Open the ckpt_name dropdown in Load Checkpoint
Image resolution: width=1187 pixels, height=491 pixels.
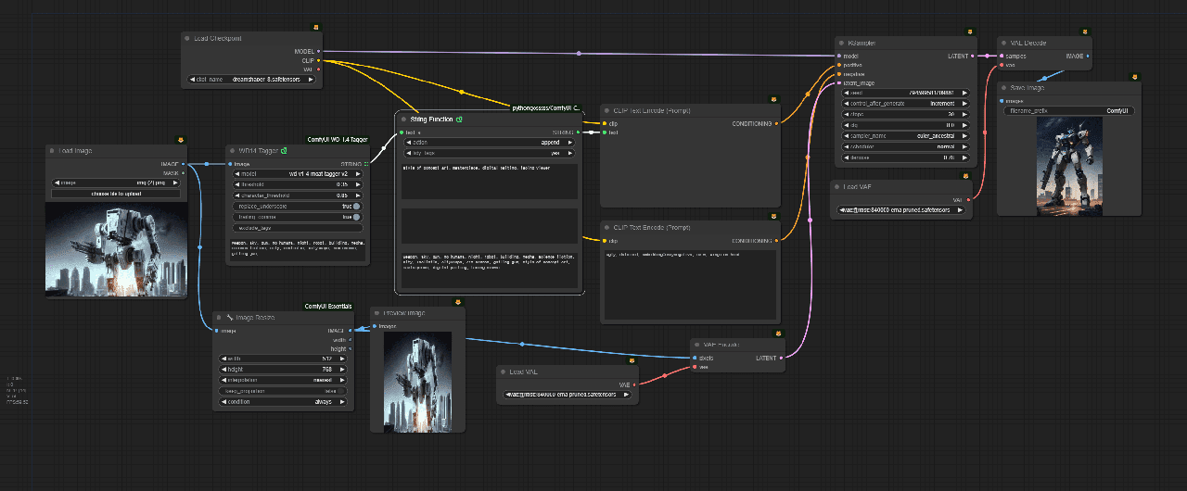[251, 80]
